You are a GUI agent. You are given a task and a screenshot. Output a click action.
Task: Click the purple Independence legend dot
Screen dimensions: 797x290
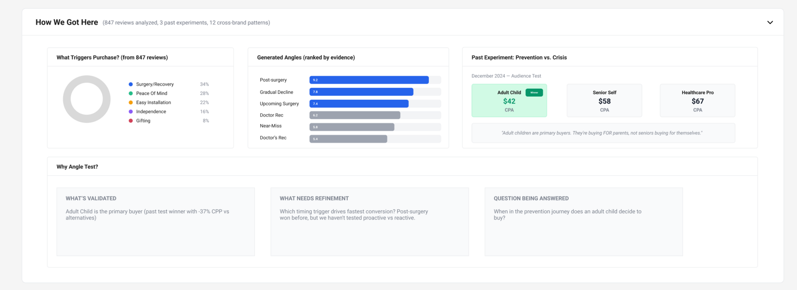tap(131, 112)
